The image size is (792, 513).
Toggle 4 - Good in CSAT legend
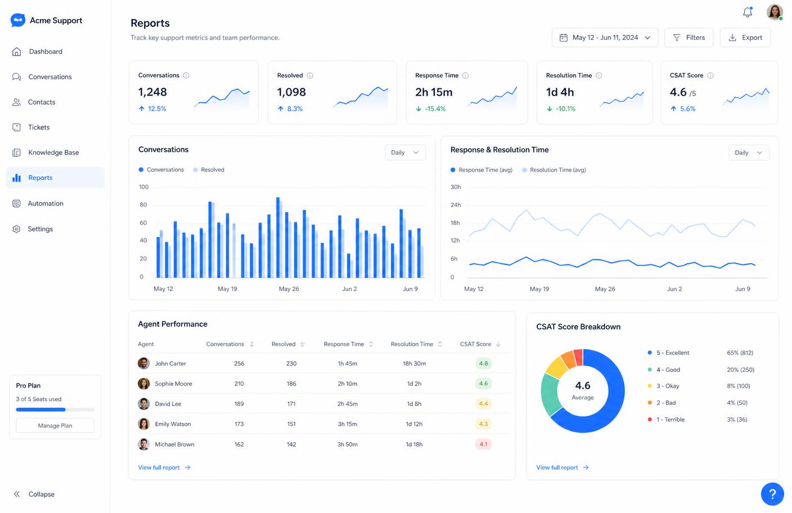click(664, 370)
